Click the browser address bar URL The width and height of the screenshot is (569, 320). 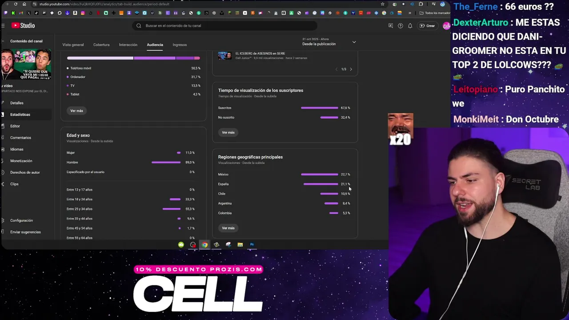[104, 4]
